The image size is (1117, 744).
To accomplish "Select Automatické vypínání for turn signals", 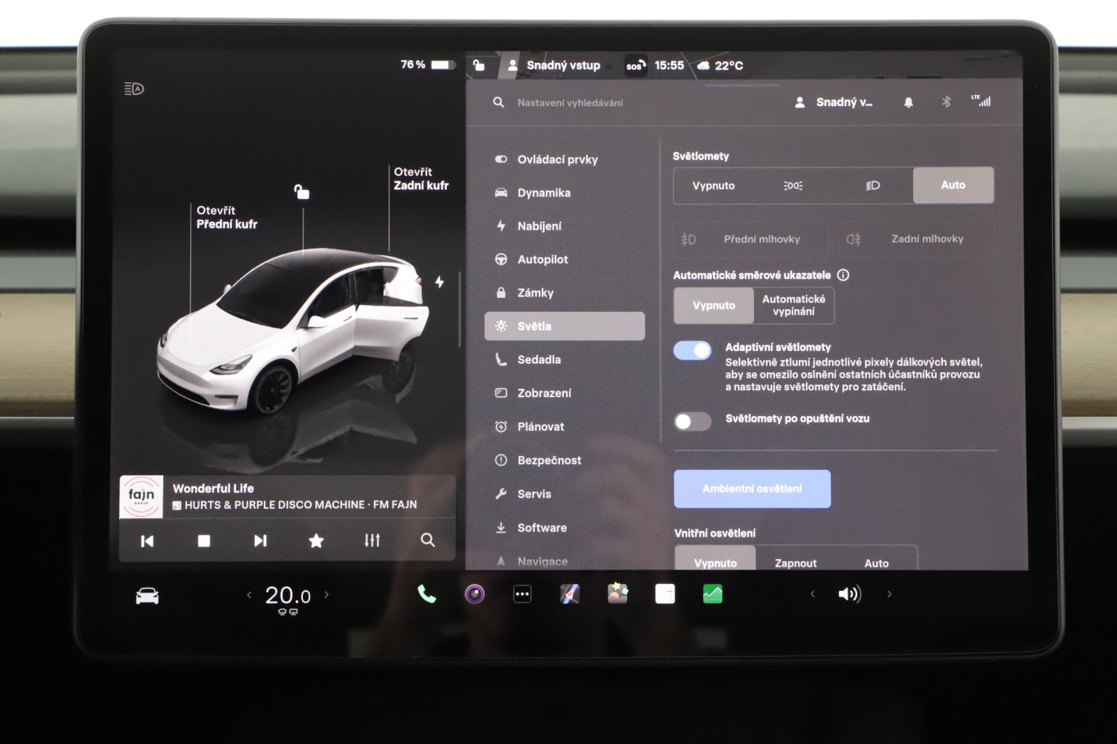I will point(793,306).
